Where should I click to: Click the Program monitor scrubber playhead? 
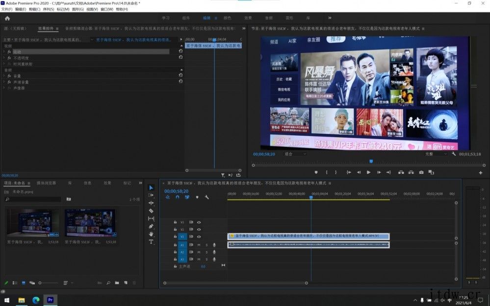(371, 161)
